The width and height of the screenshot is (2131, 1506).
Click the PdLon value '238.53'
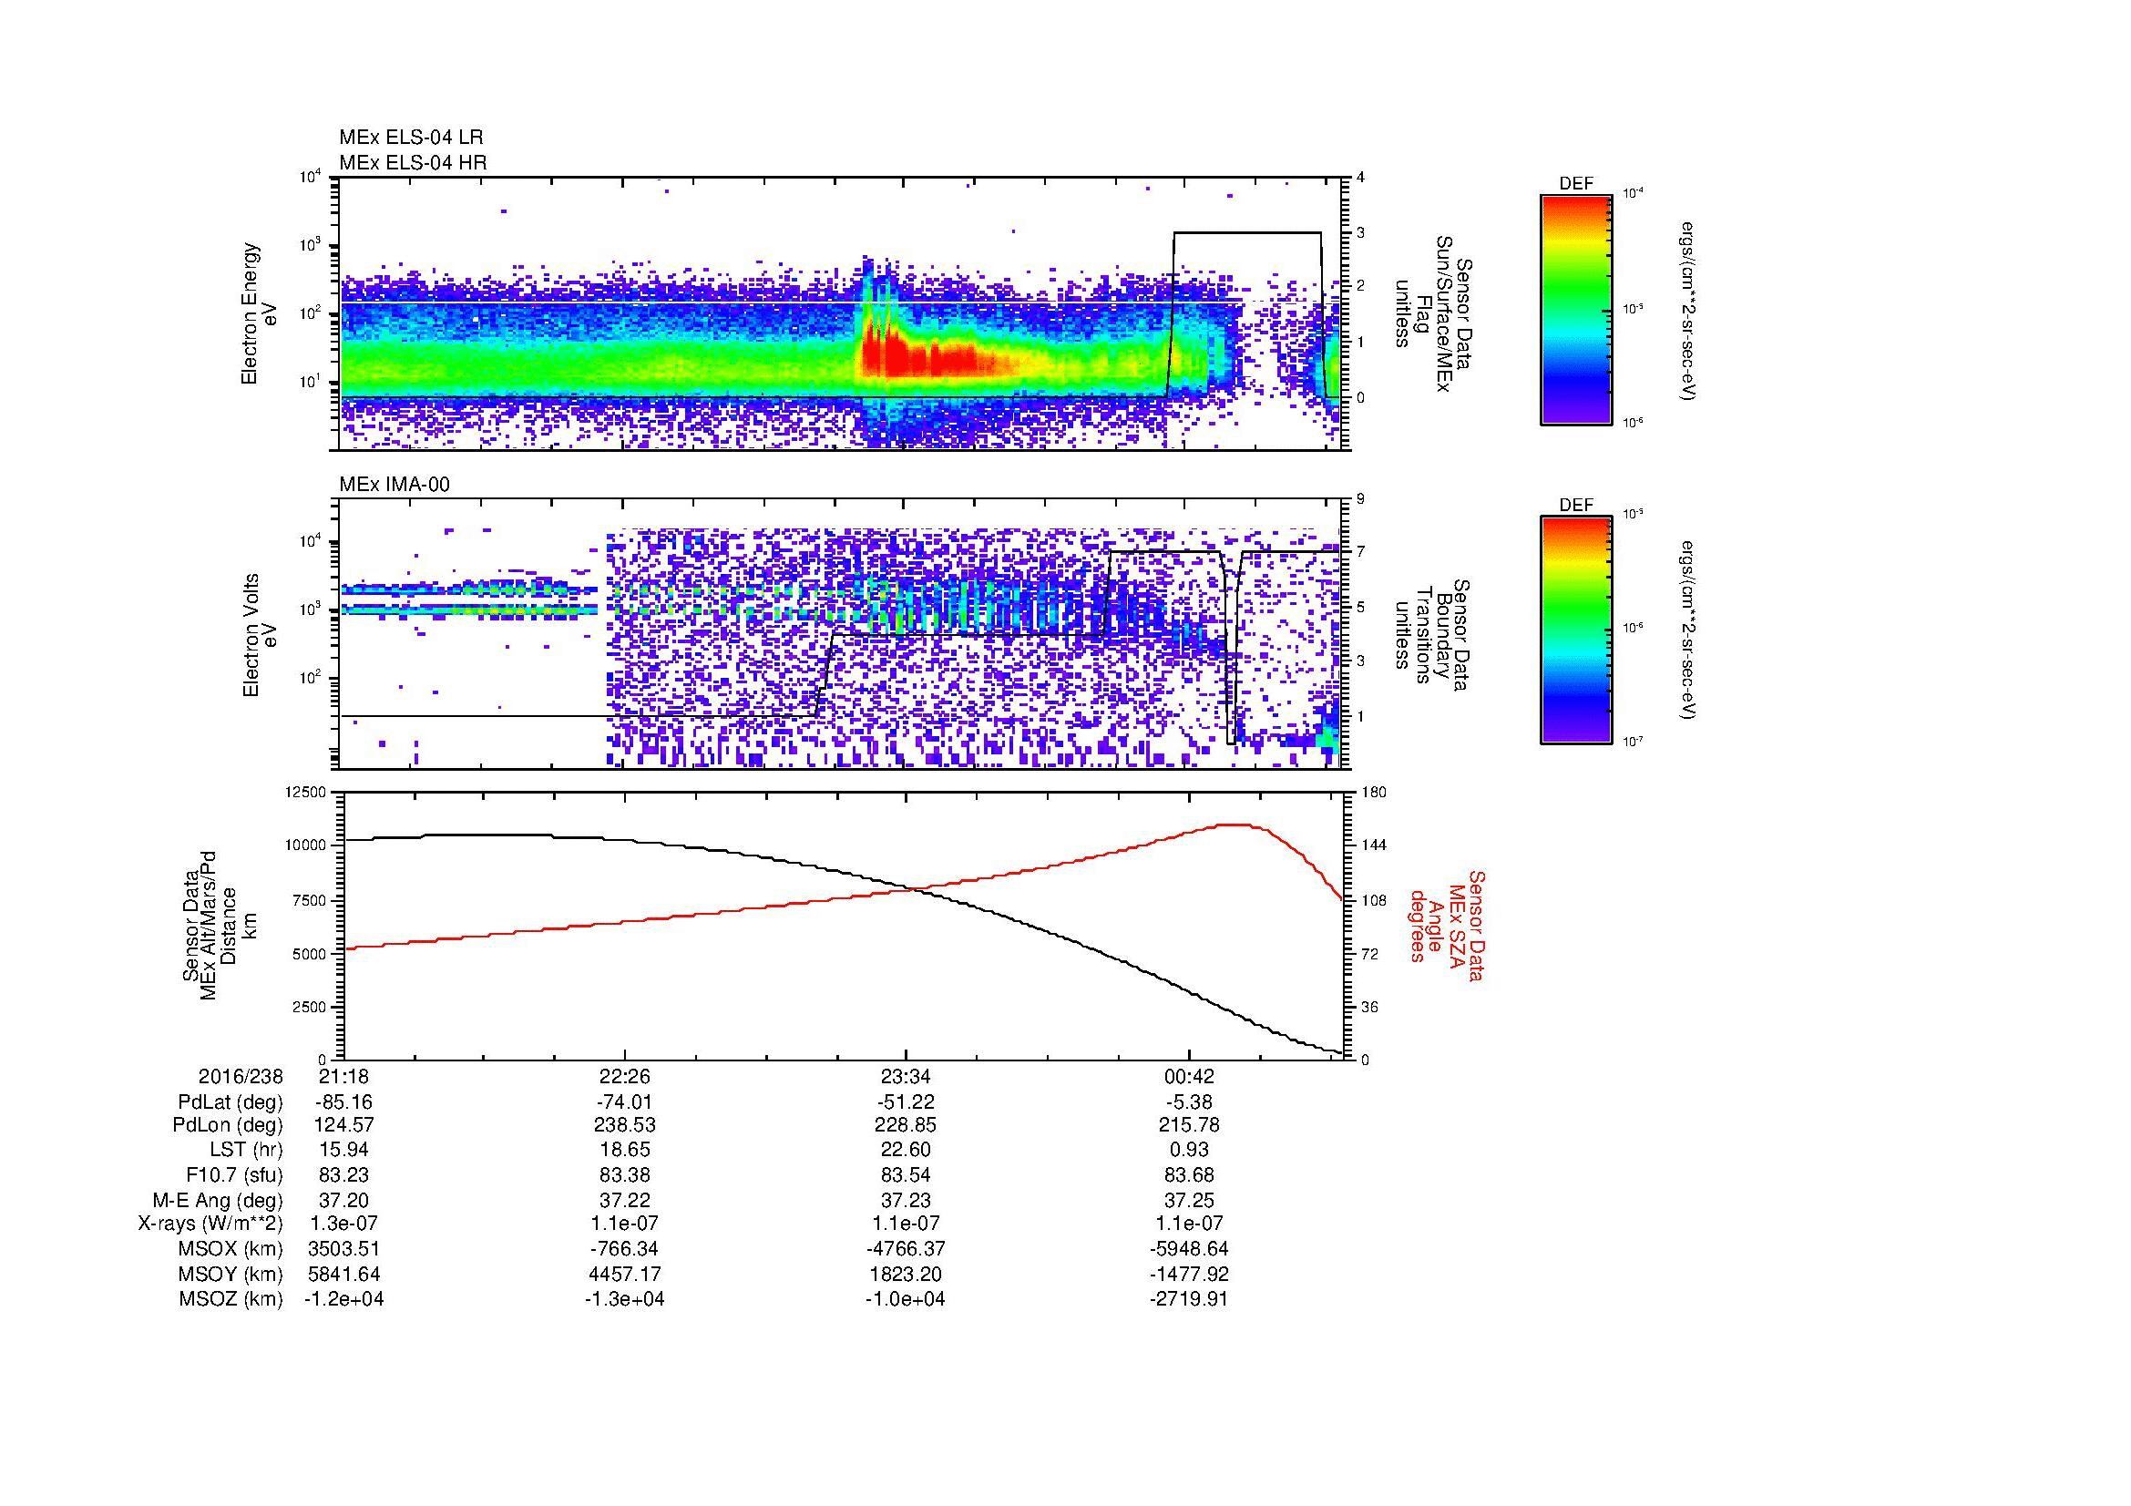click(625, 1125)
